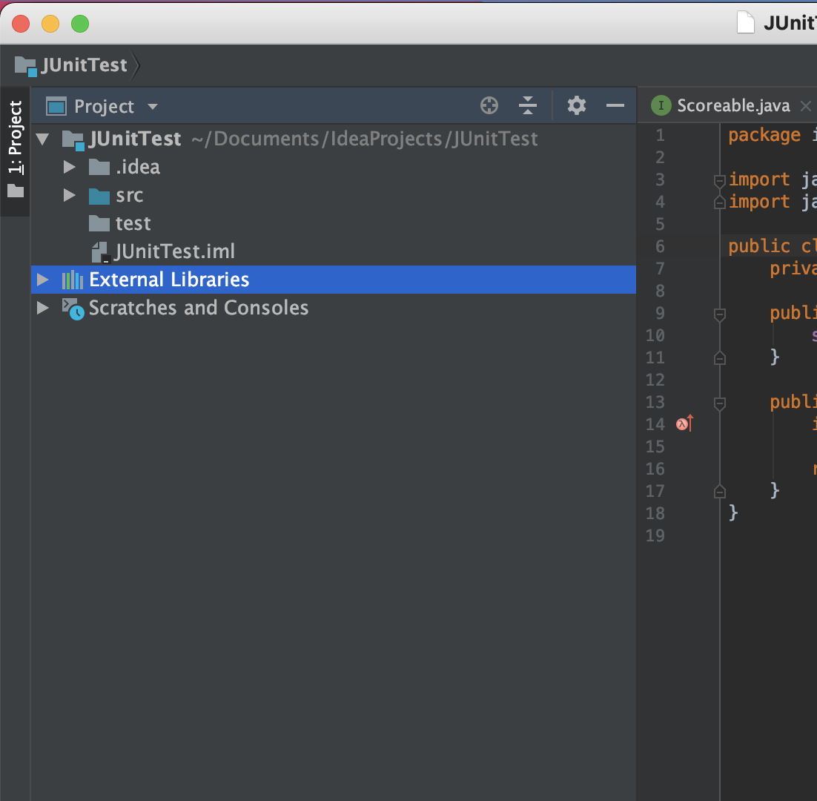Screen dimensions: 817x801
Task: Select the External Libraries row
Action: [334, 280]
